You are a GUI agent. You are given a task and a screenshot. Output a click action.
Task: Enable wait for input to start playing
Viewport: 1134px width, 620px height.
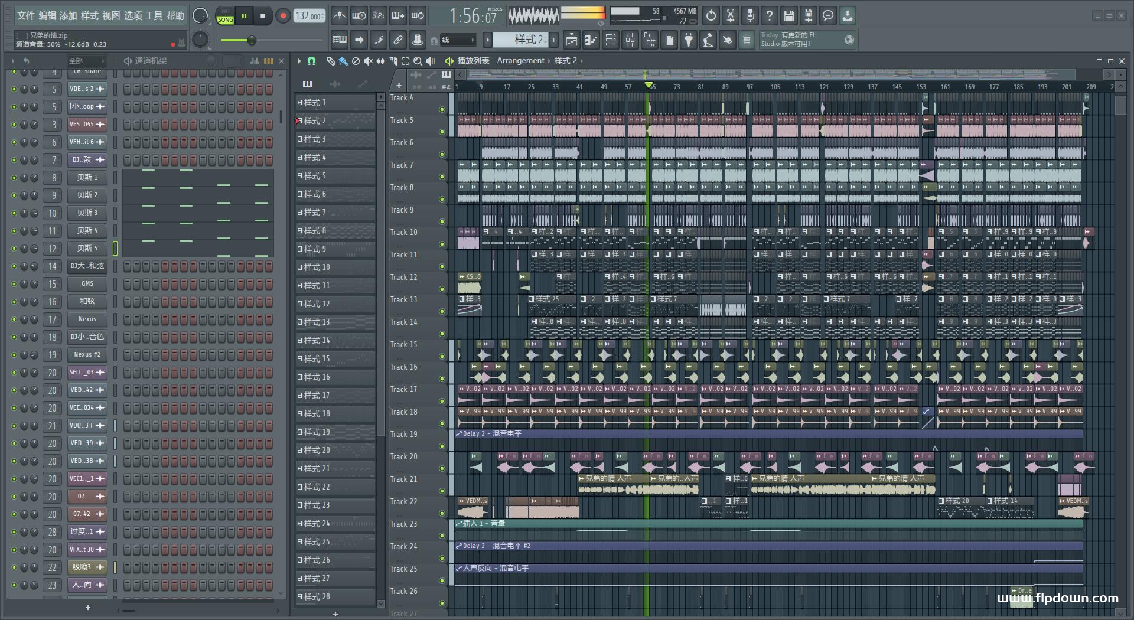(359, 16)
